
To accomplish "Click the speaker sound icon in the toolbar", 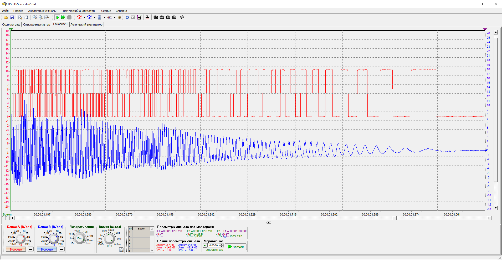I will 119,17.
